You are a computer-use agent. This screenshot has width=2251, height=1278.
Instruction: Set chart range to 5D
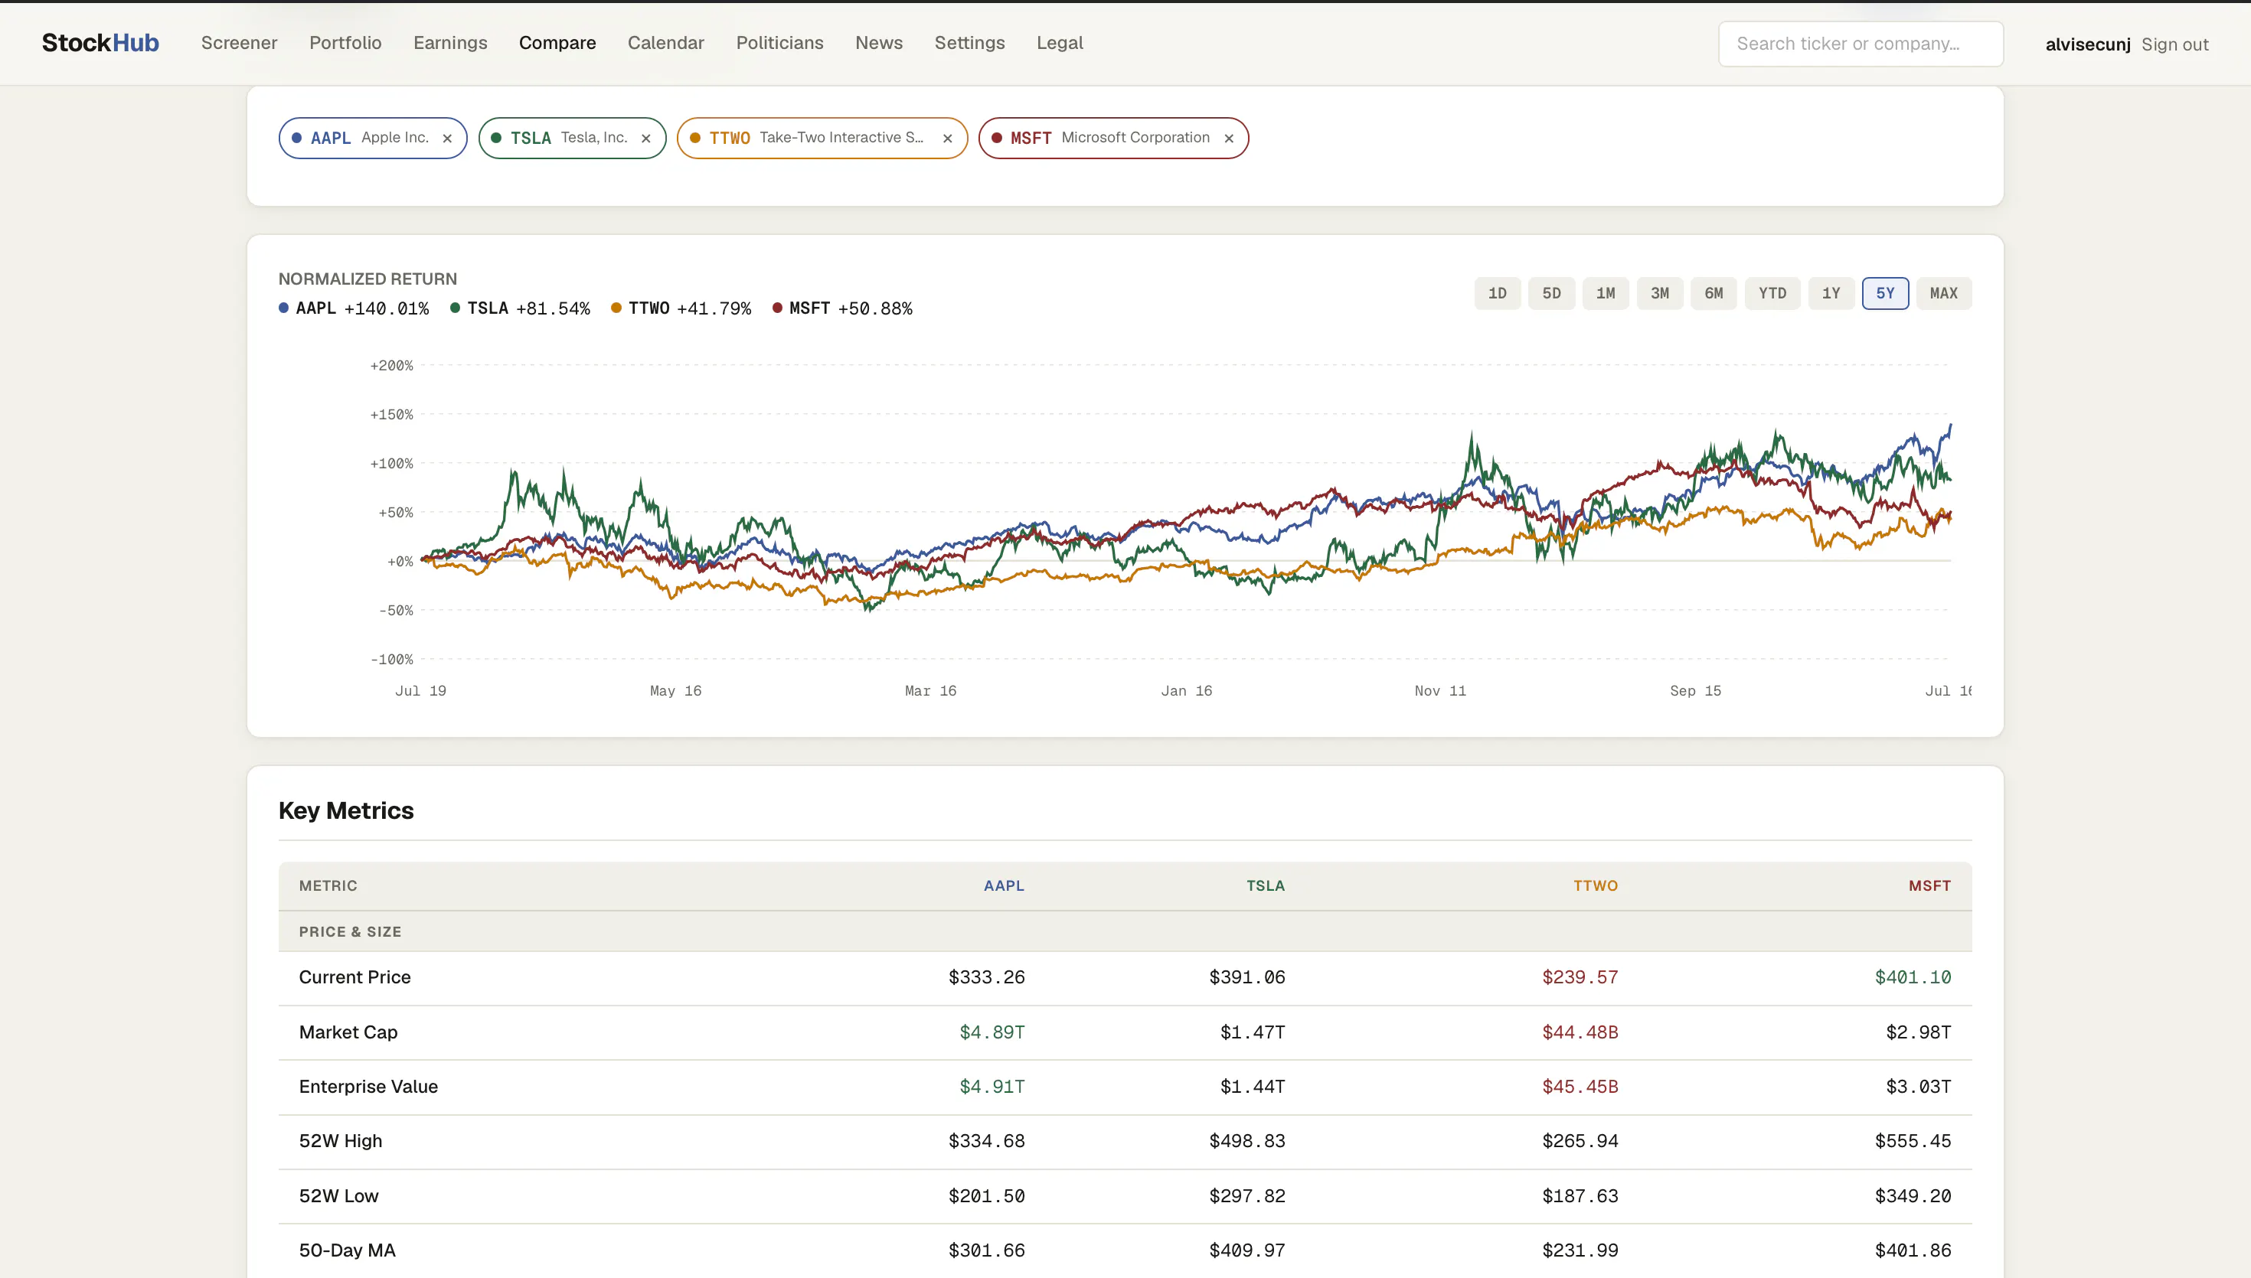1551,293
